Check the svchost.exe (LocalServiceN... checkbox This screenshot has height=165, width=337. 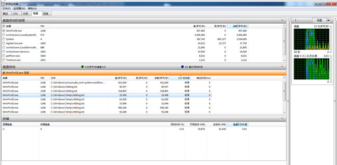coord(4,47)
